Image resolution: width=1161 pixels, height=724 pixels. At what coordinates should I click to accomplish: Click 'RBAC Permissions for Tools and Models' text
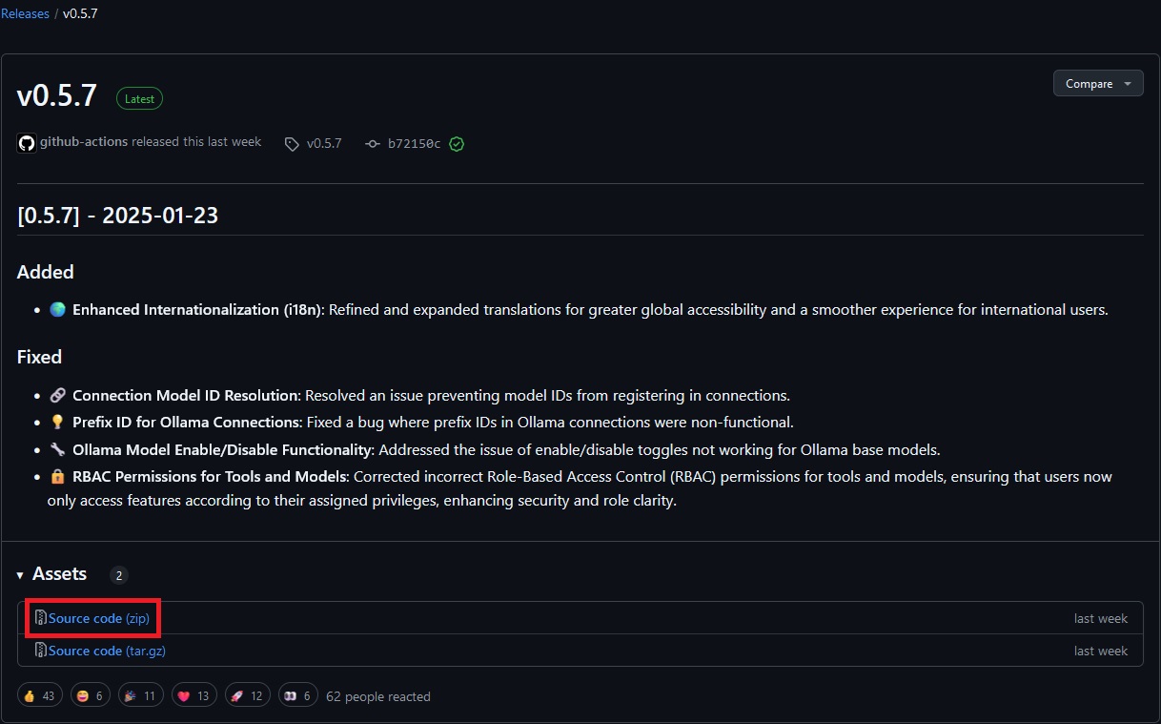click(x=210, y=476)
